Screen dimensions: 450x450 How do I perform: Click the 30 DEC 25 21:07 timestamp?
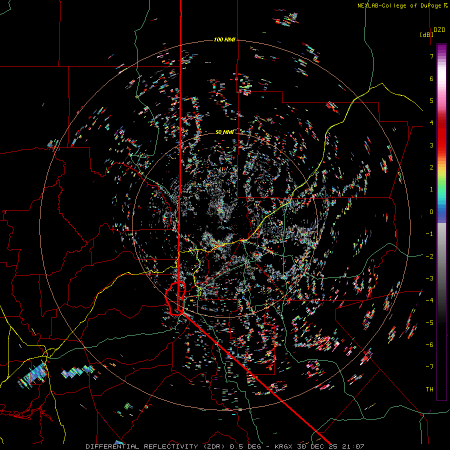pyautogui.click(x=330, y=446)
